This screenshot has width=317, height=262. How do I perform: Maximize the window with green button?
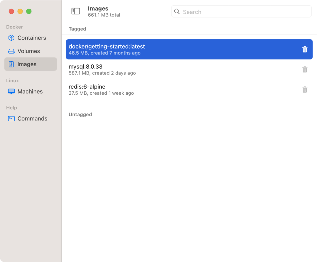(29, 11)
